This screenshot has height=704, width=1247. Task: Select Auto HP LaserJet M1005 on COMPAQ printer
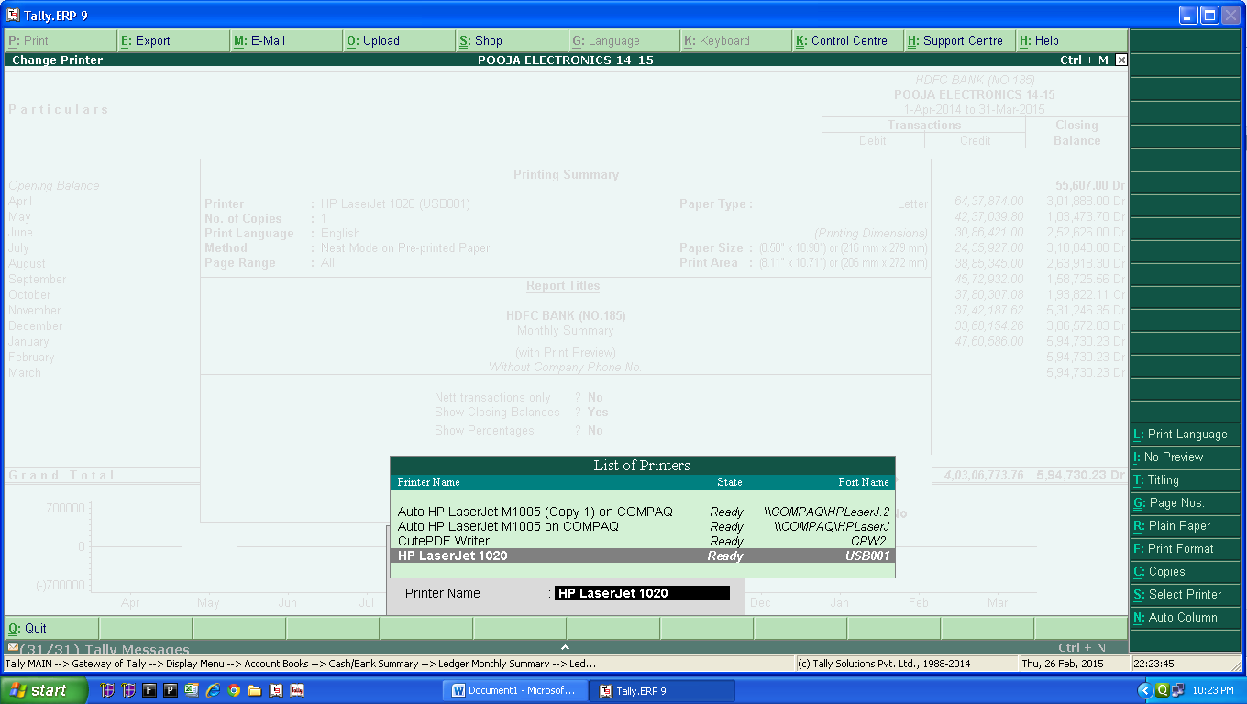click(x=642, y=526)
